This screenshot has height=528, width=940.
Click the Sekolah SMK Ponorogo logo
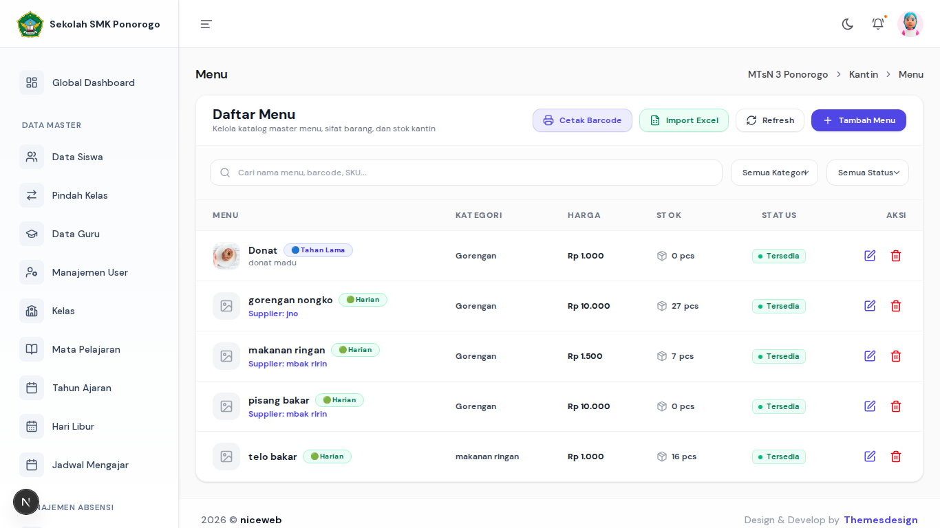pyautogui.click(x=30, y=24)
